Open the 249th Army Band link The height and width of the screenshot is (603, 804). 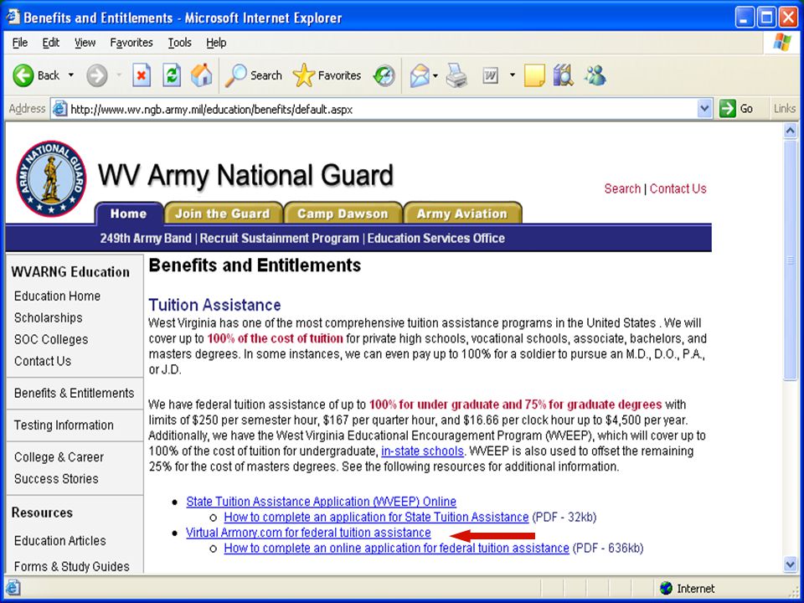point(146,239)
